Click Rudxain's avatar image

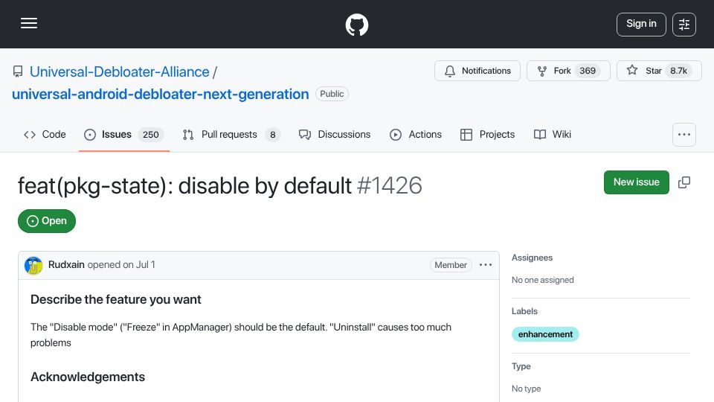click(x=33, y=265)
